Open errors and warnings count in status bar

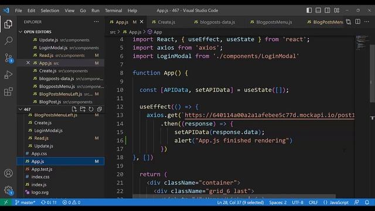click(71, 202)
